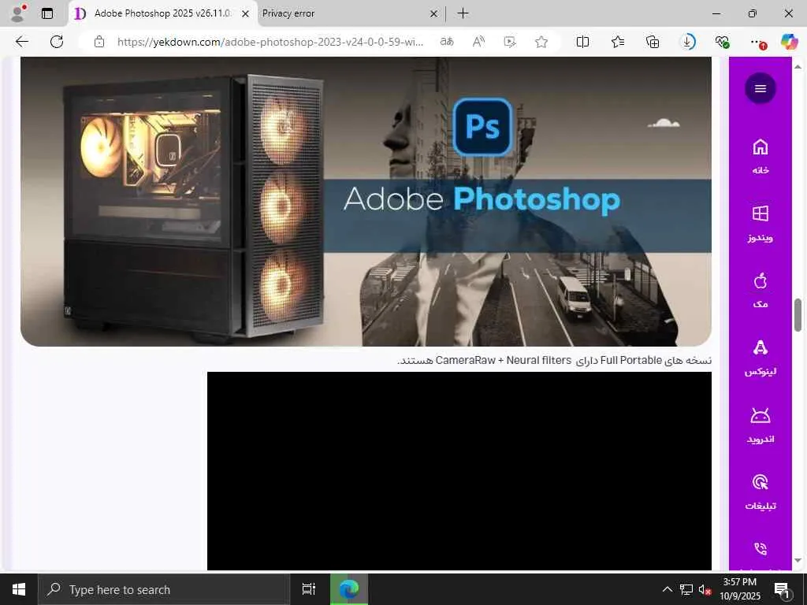
Task: Click the page scrollbar thumb
Action: point(798,314)
